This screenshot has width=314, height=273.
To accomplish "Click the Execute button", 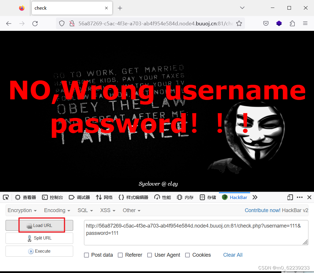I will point(39,251).
